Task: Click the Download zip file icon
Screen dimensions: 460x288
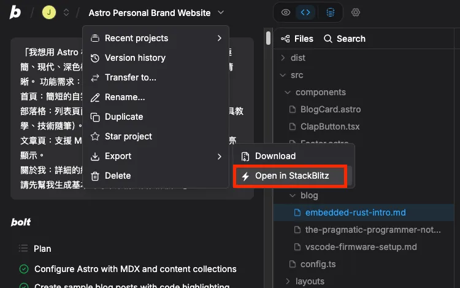Action: (245, 157)
